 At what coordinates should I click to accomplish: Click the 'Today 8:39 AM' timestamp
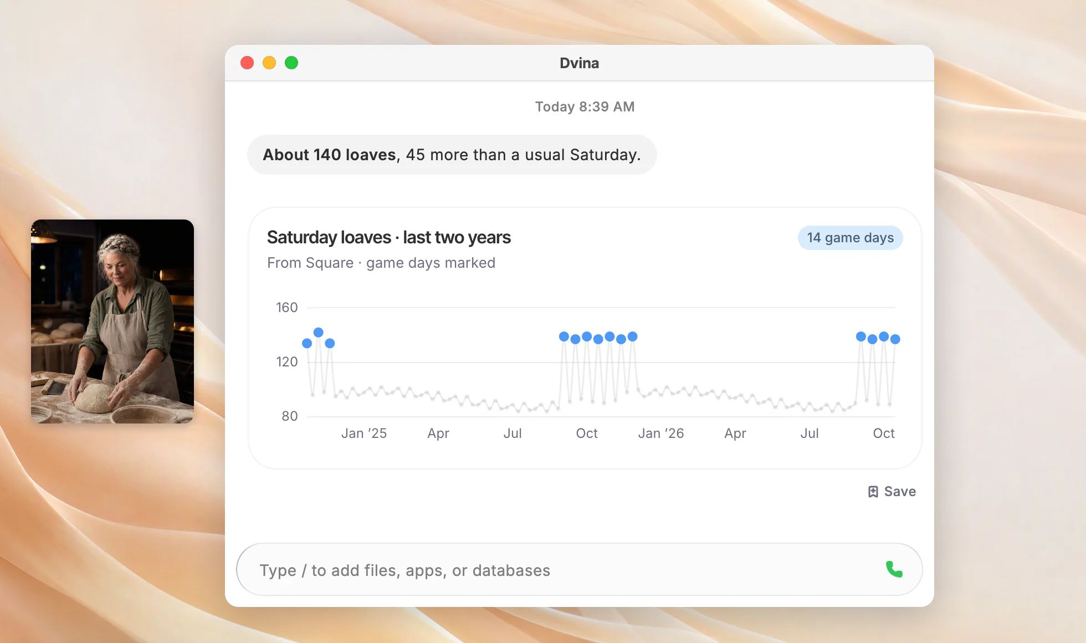pos(585,106)
